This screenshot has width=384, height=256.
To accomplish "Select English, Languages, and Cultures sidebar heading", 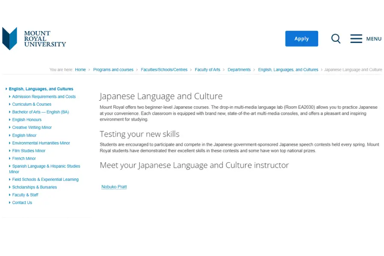I will tap(41, 89).
